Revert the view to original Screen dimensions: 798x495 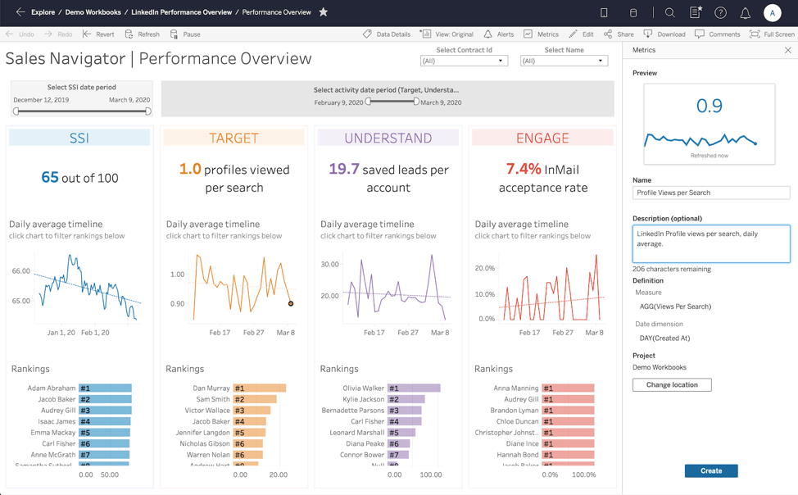[x=98, y=34]
